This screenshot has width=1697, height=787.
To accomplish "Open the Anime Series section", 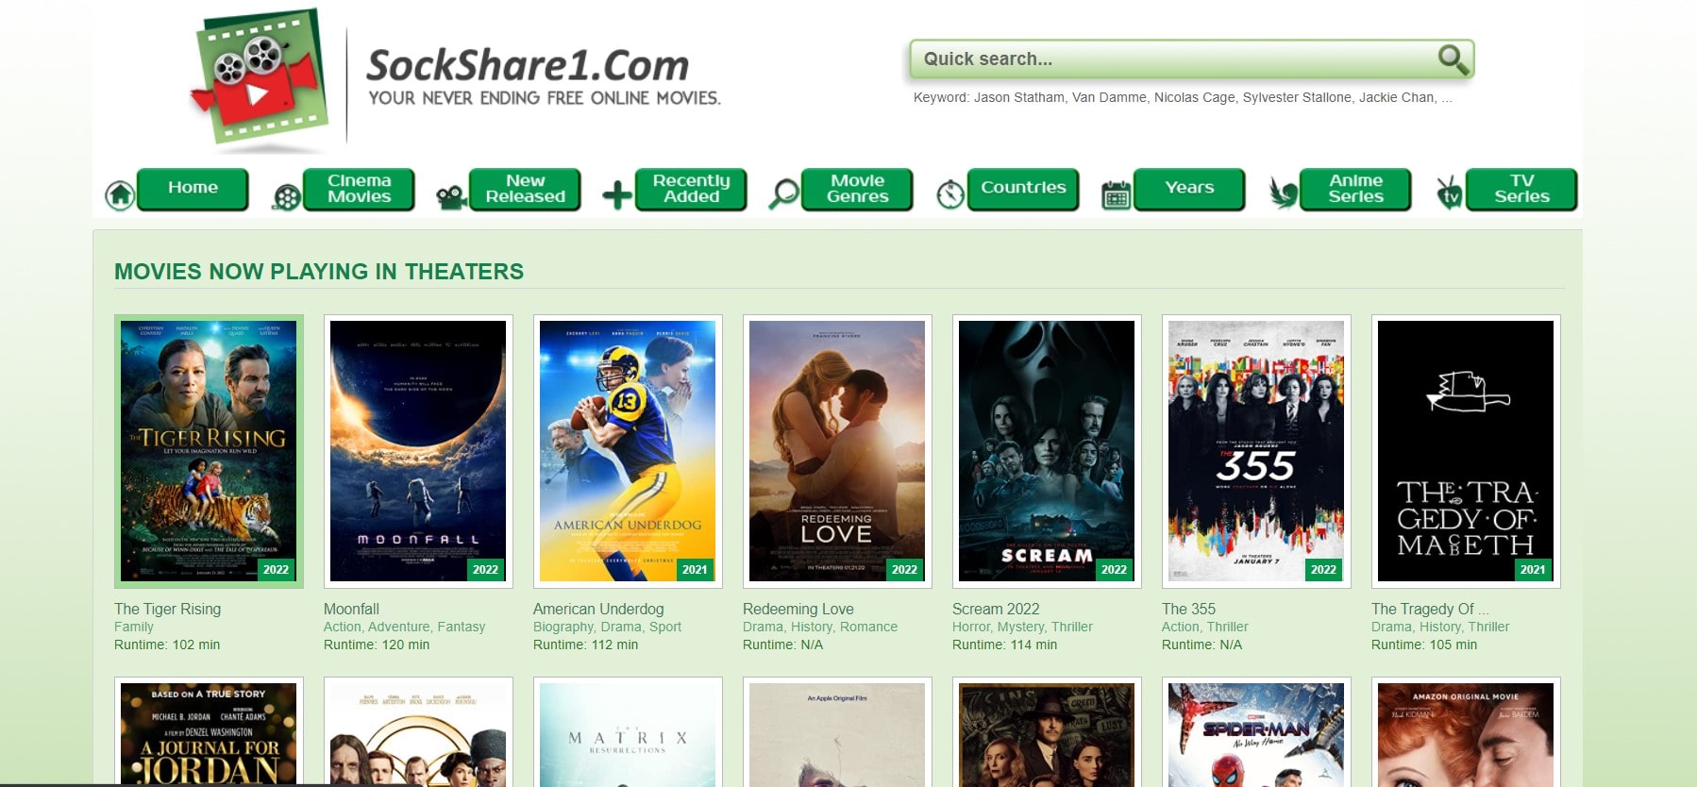I will click(x=1355, y=189).
